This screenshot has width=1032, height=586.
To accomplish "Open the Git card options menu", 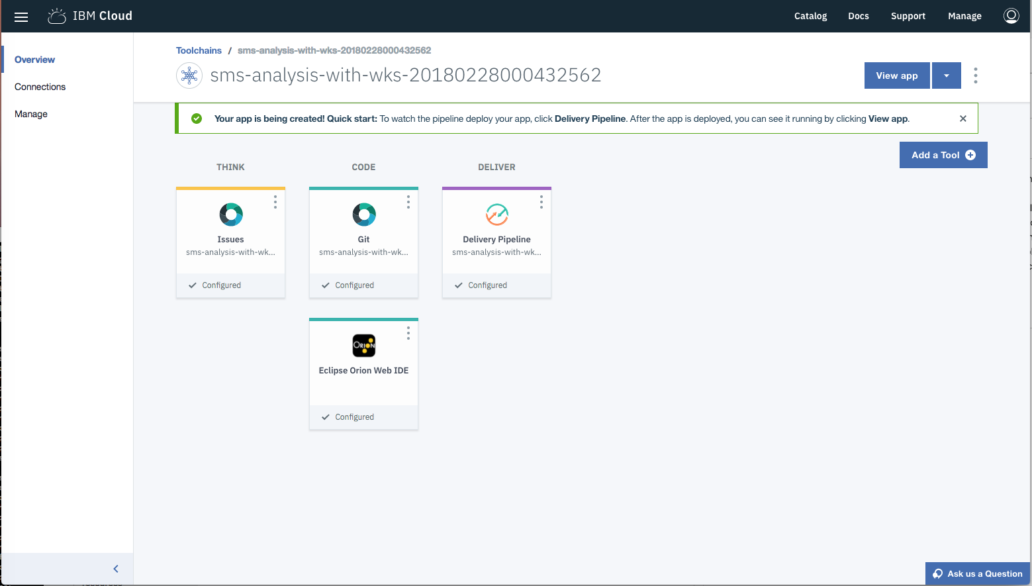I will coord(408,202).
